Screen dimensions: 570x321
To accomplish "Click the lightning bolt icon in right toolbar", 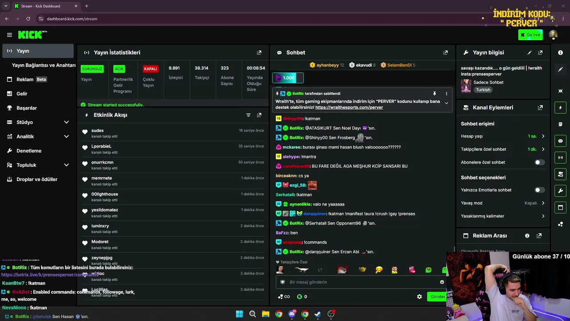I will coord(560,107).
